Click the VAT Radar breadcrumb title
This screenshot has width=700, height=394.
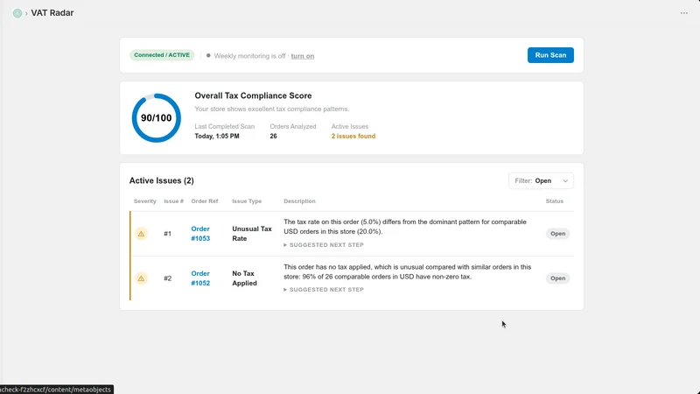52,13
